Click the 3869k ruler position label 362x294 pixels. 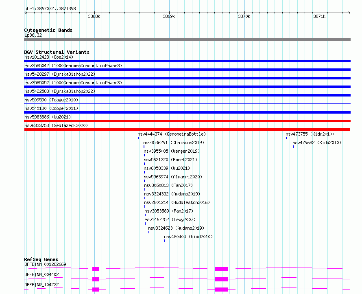(x=169, y=16)
